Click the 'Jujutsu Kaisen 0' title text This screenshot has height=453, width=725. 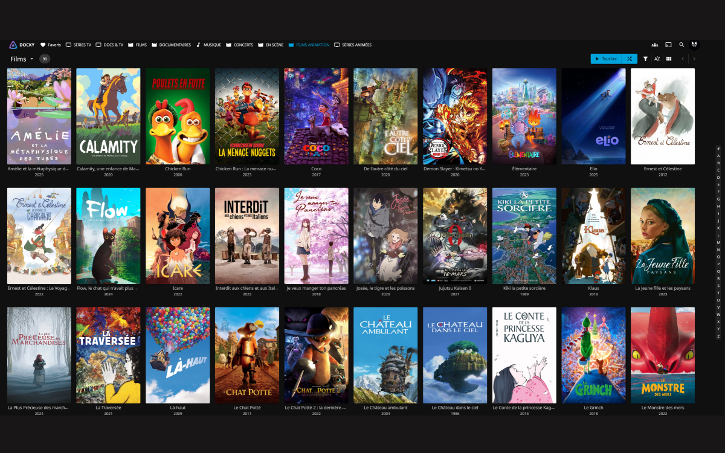(x=455, y=289)
